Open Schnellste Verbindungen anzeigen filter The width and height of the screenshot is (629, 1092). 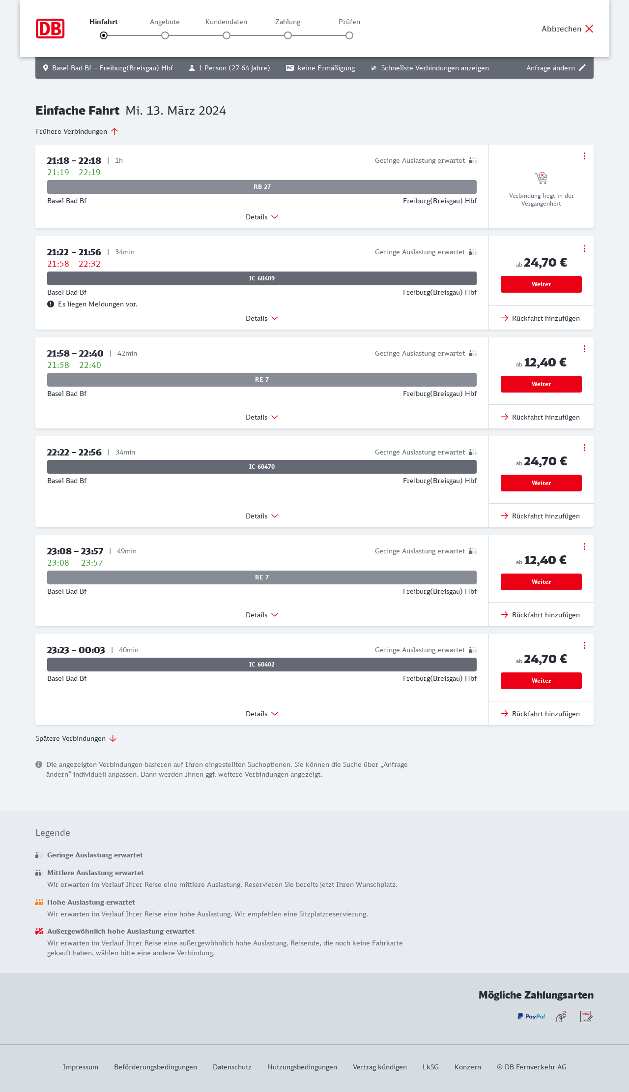pos(430,68)
